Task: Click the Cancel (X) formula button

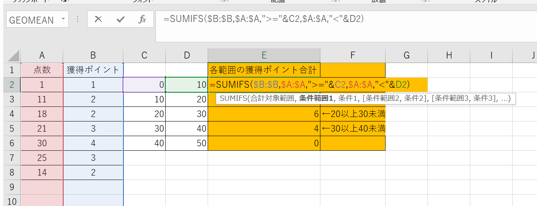Action: [x=98, y=20]
